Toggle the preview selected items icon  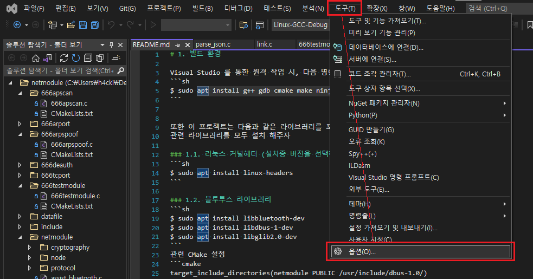pos(116,58)
